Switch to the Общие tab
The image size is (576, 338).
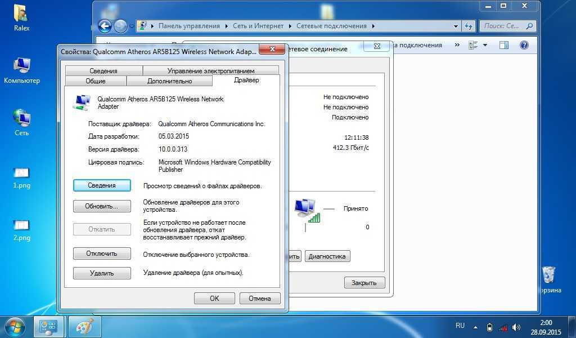[96, 81]
